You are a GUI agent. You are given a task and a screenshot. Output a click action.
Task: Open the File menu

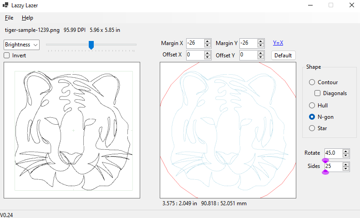click(x=9, y=18)
